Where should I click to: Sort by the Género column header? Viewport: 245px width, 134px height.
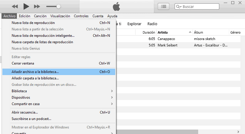pos(235,32)
